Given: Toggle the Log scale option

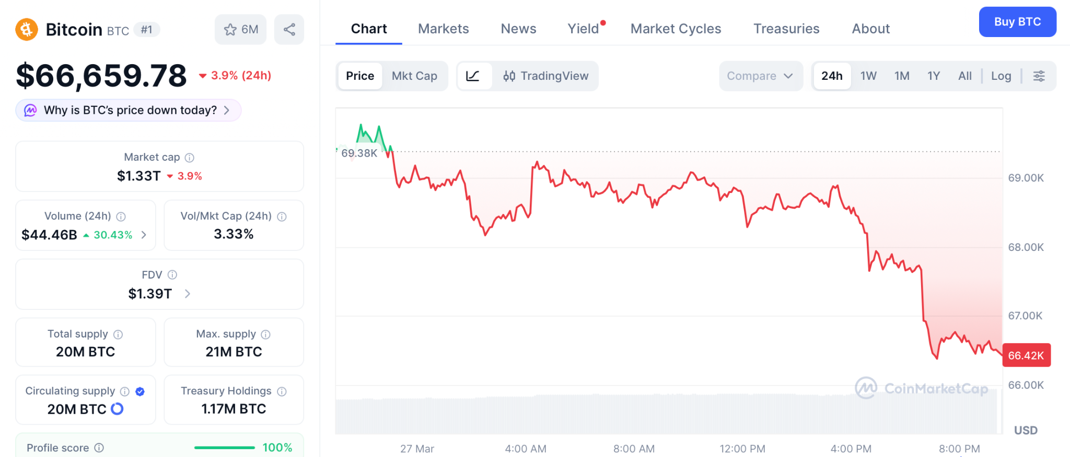Looking at the screenshot, I should click(x=1001, y=76).
